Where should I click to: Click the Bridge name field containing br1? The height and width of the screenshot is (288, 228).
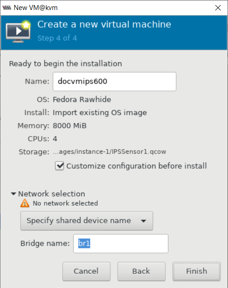[x=121, y=243]
